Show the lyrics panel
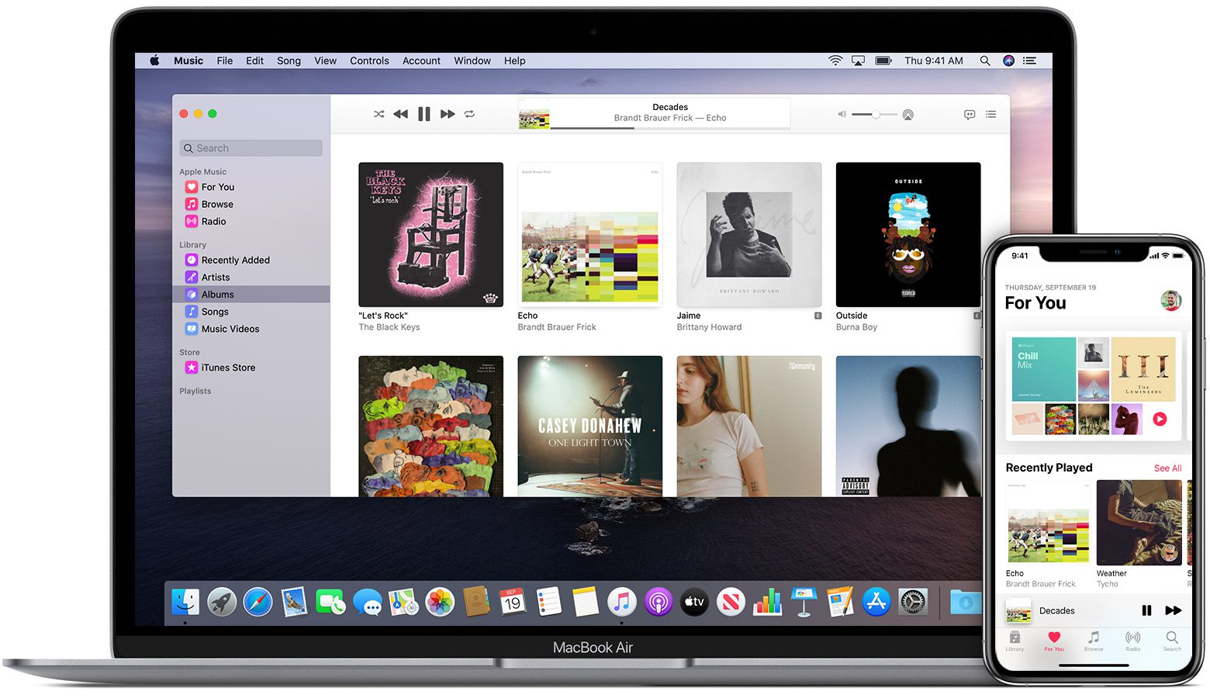 (970, 115)
